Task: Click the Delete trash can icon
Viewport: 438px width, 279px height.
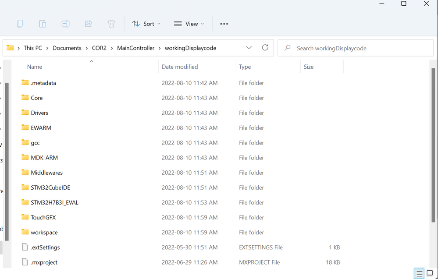Action: [x=111, y=24]
